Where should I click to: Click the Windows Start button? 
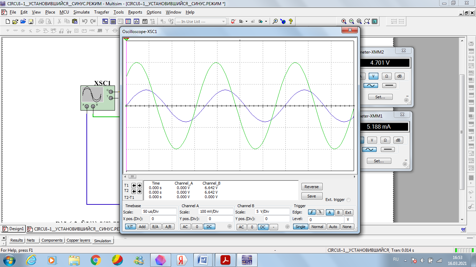(x=8, y=260)
